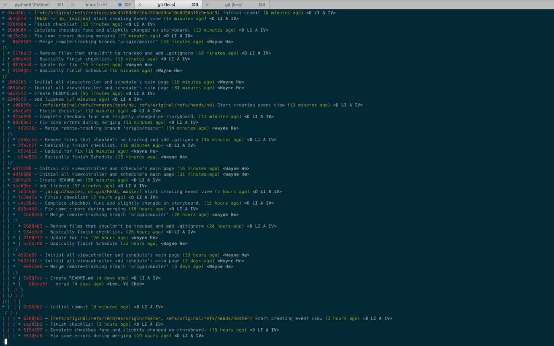This screenshot has height=346, width=554.
Task: Close the active git (less) ⌘3 tab
Action: tap(140, 4)
